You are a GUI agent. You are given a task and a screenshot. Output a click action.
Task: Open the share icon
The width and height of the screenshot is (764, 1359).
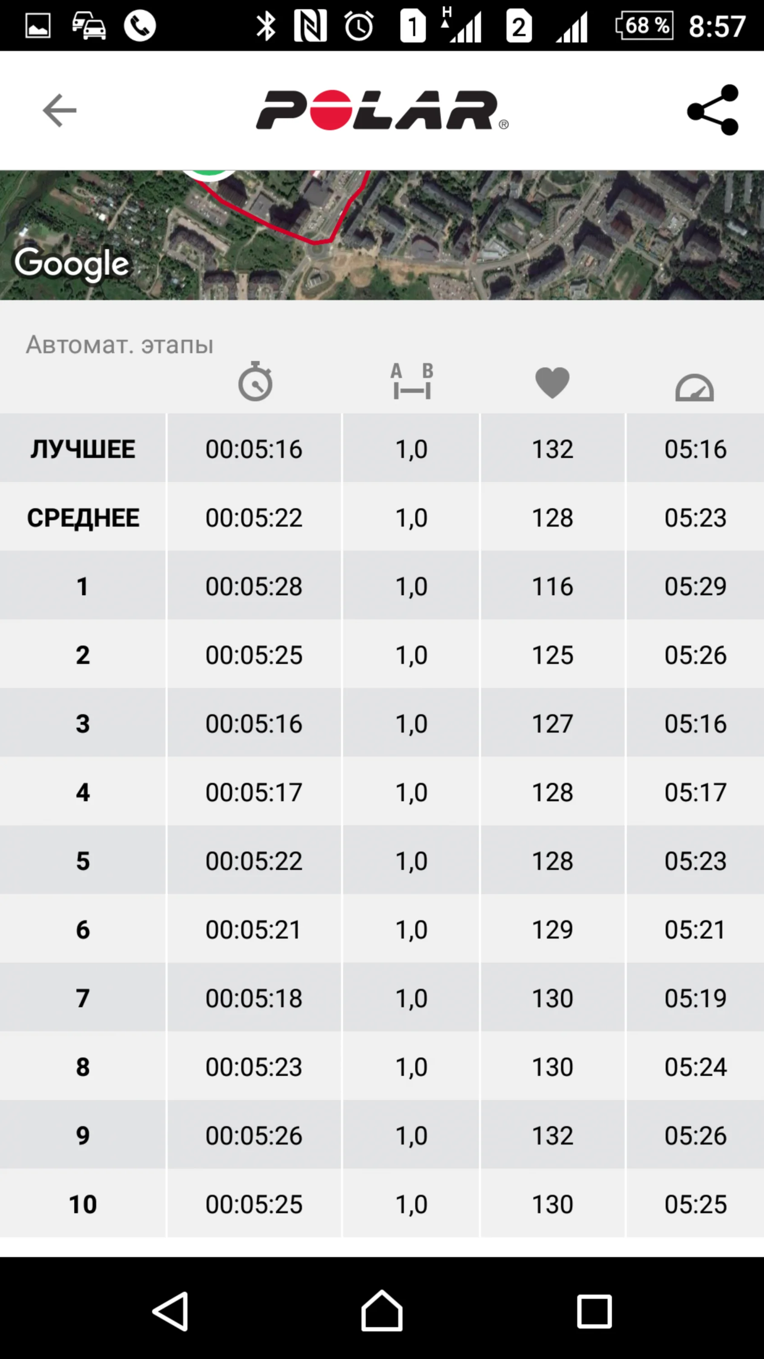click(x=713, y=110)
